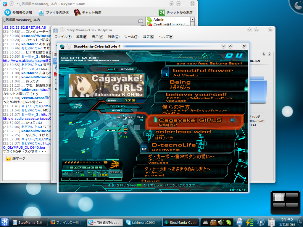This screenshot has width=303, height=227.
Task: Click the send file icon in Skype chat
Action: click(x=41, y=12)
